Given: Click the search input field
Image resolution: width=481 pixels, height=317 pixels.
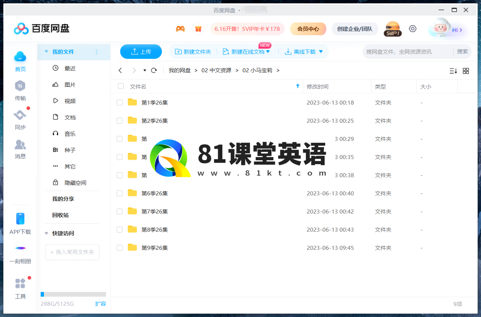Looking at the screenshot, I should coord(408,52).
